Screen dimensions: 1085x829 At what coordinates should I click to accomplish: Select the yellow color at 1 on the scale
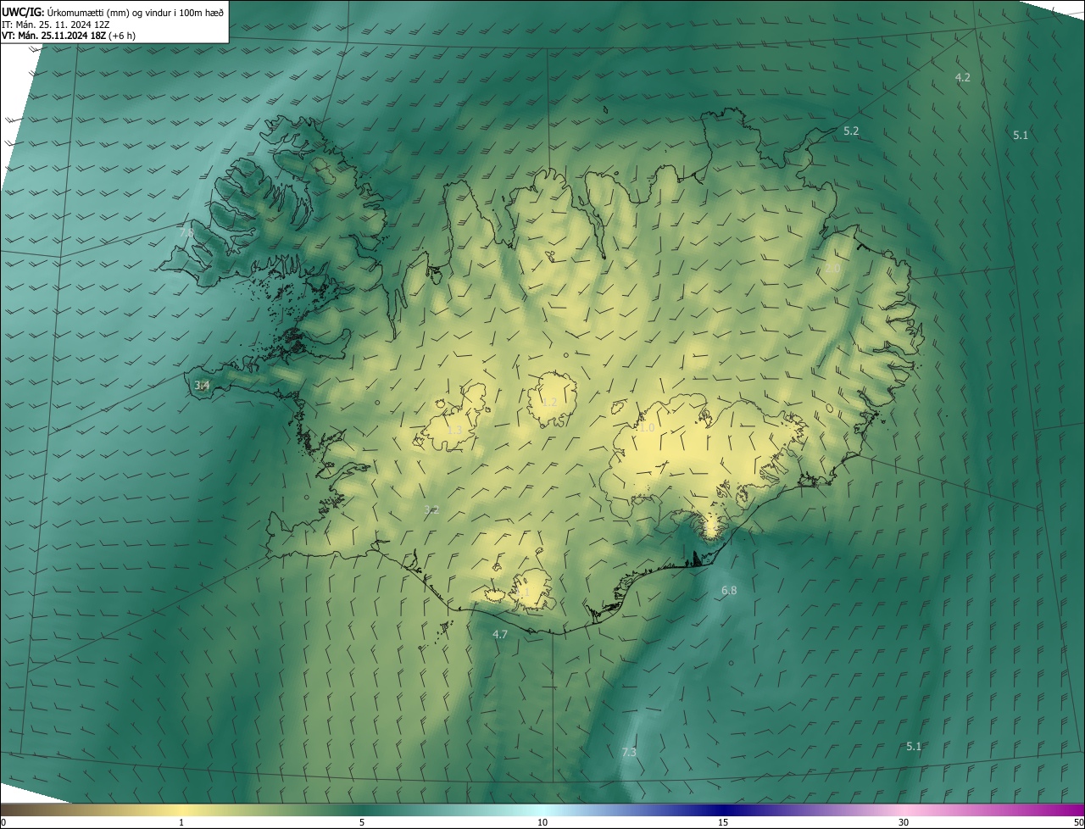[x=181, y=810]
